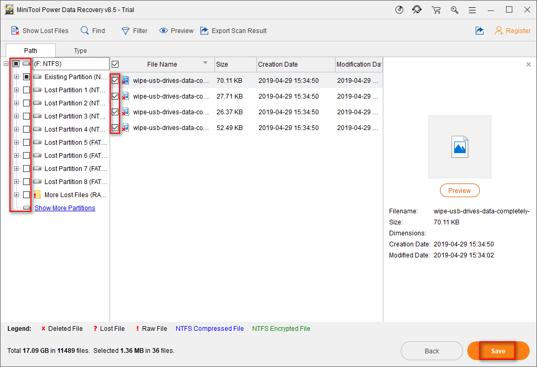Check the Lost Partition 2 checkbox

pos(26,103)
